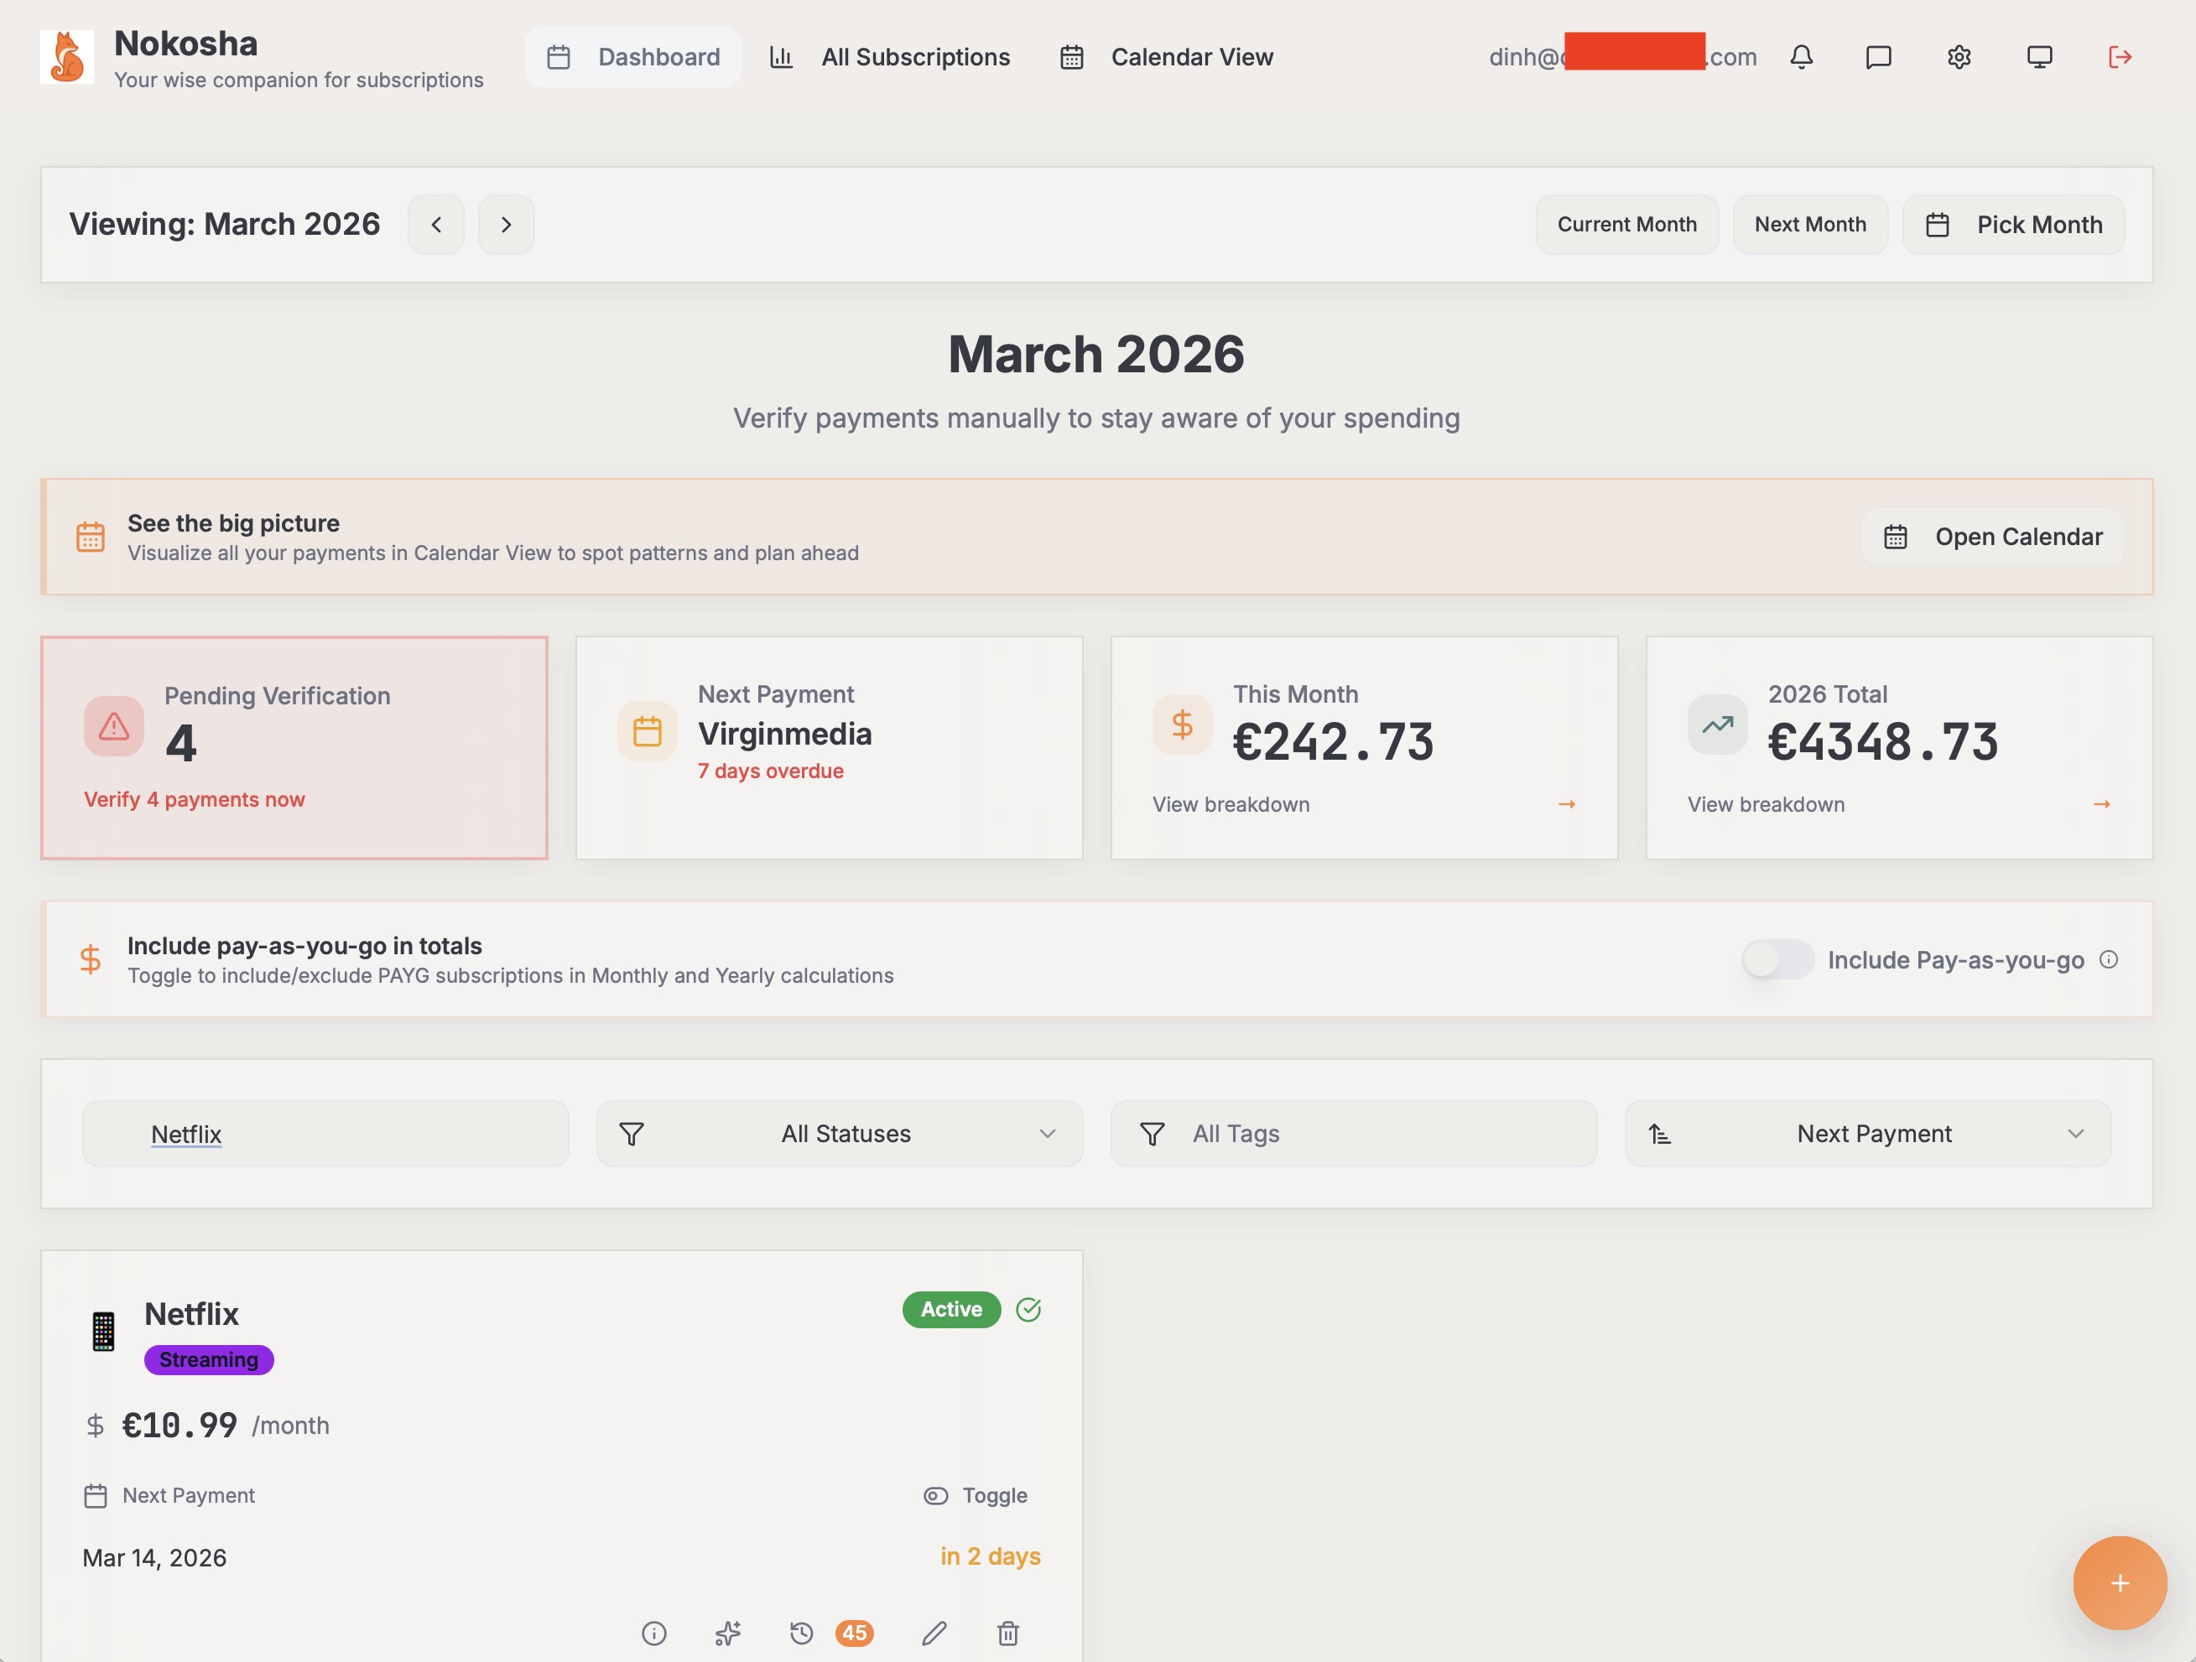The width and height of the screenshot is (2196, 1662).
Task: Open payment history via the clock icon
Action: (x=801, y=1633)
